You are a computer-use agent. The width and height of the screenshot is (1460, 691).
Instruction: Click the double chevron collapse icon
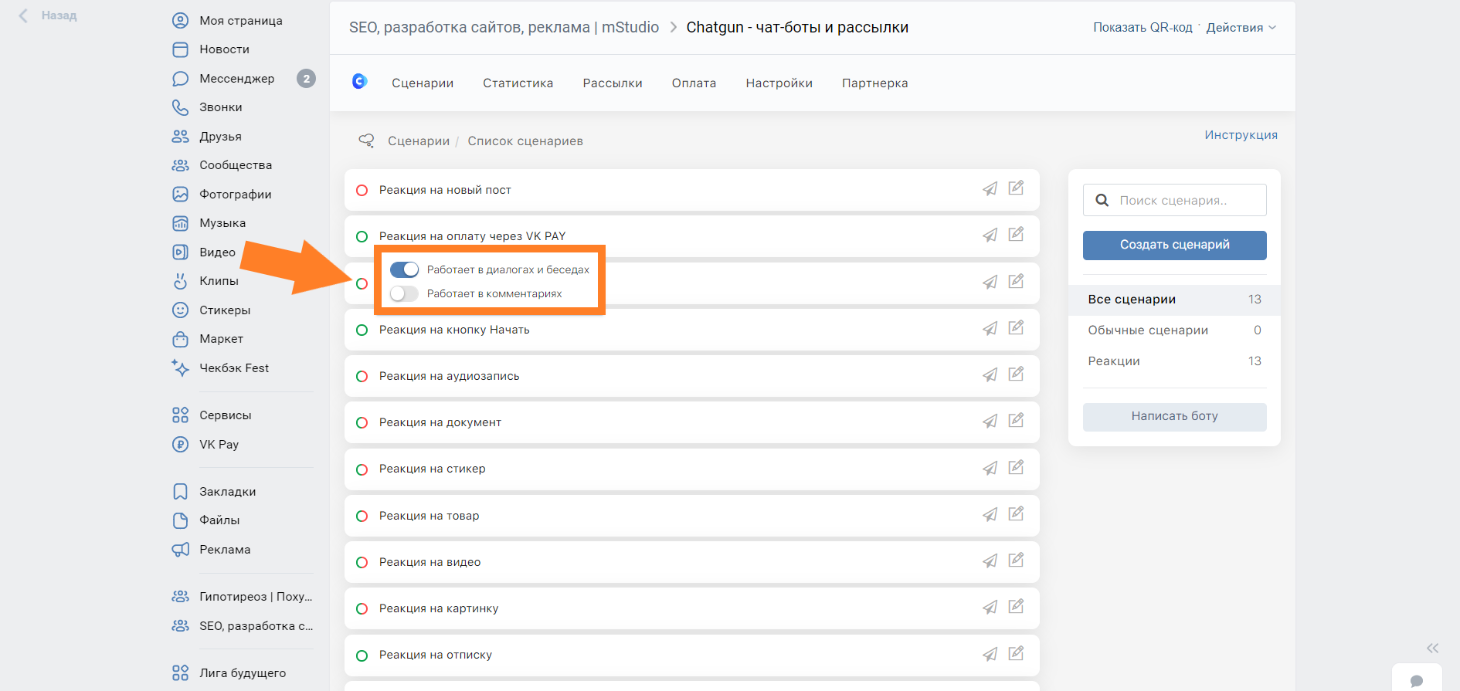(x=1433, y=648)
